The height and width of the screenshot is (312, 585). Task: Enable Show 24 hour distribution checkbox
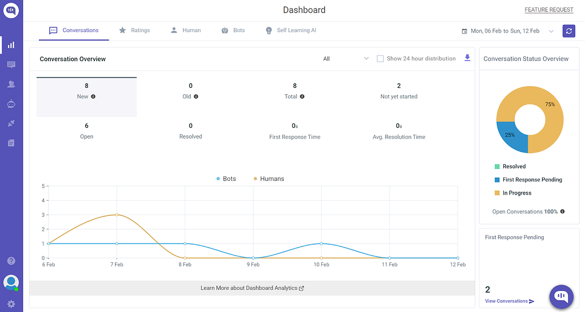[380, 59]
